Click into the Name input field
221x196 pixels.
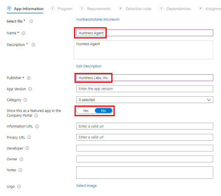pyautogui.click(x=145, y=33)
